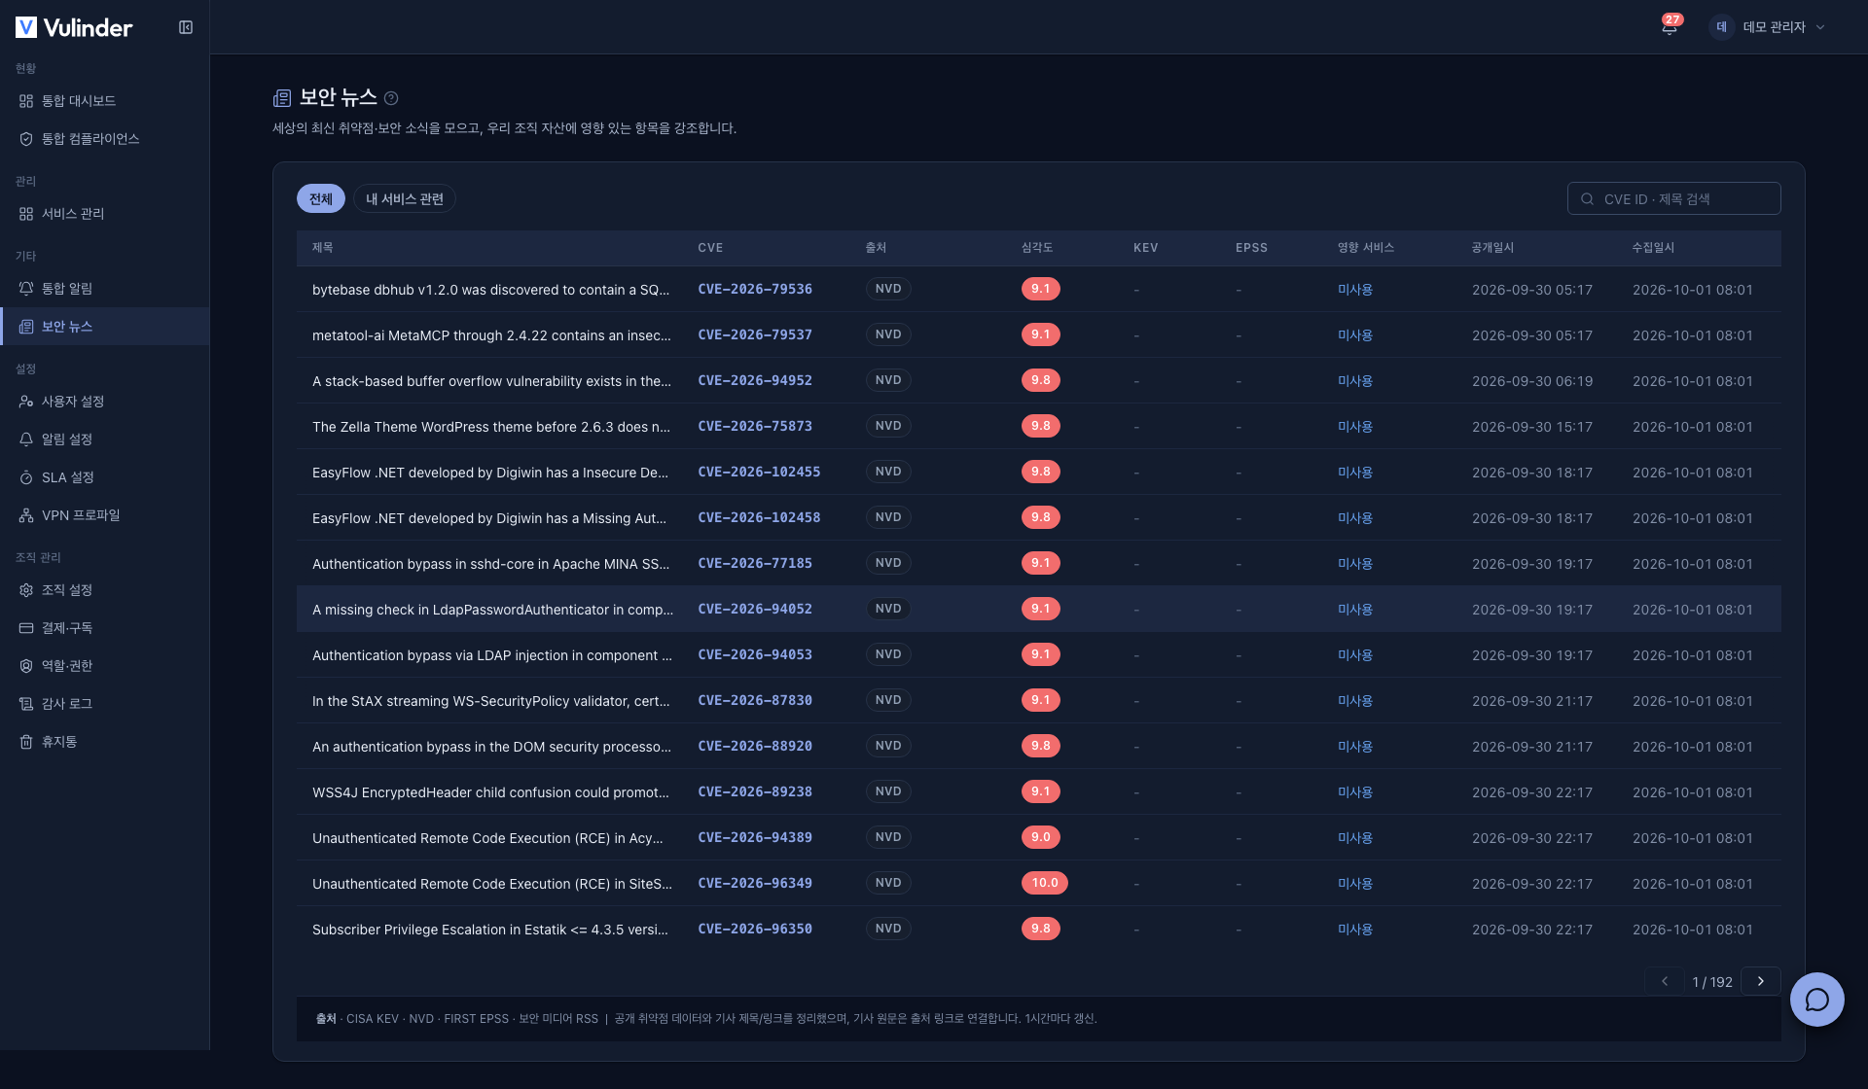Select 보안 뉴스 in the sidebar

point(104,327)
